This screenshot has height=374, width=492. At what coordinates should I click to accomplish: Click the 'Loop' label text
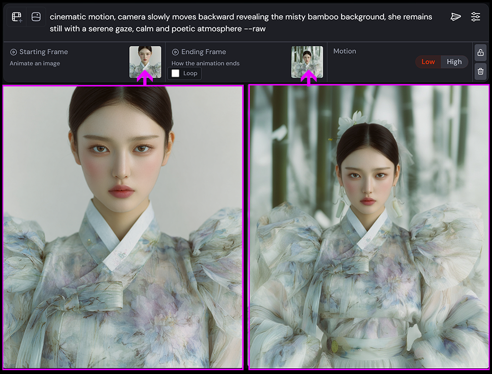190,73
